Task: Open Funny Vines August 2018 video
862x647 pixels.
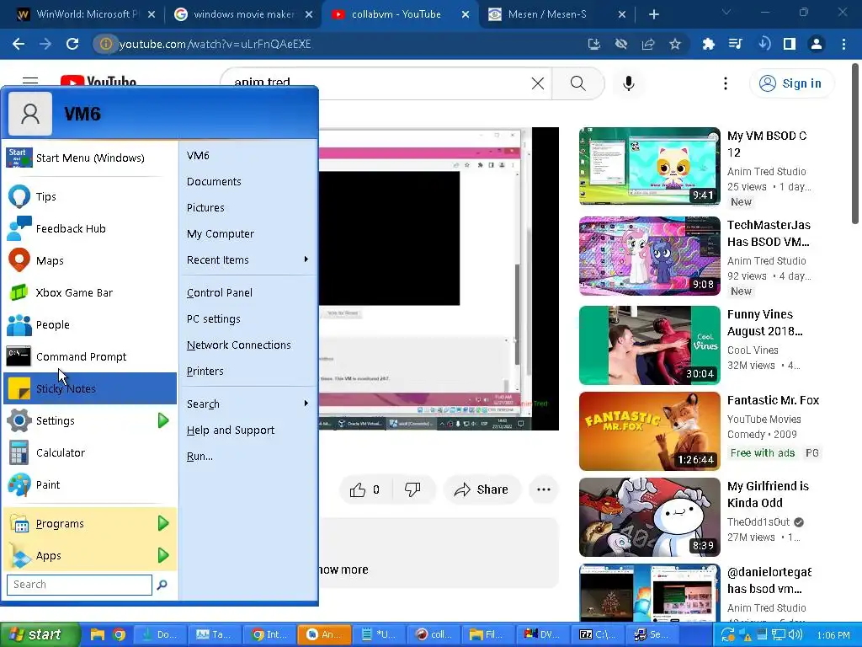Action: click(649, 345)
